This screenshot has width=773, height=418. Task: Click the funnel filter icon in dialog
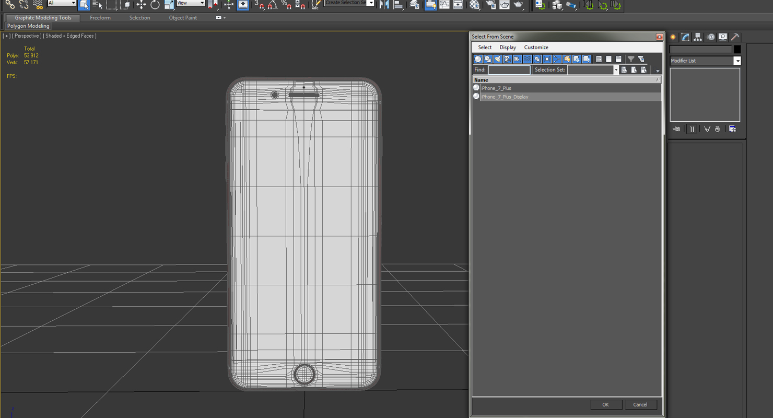click(x=631, y=59)
